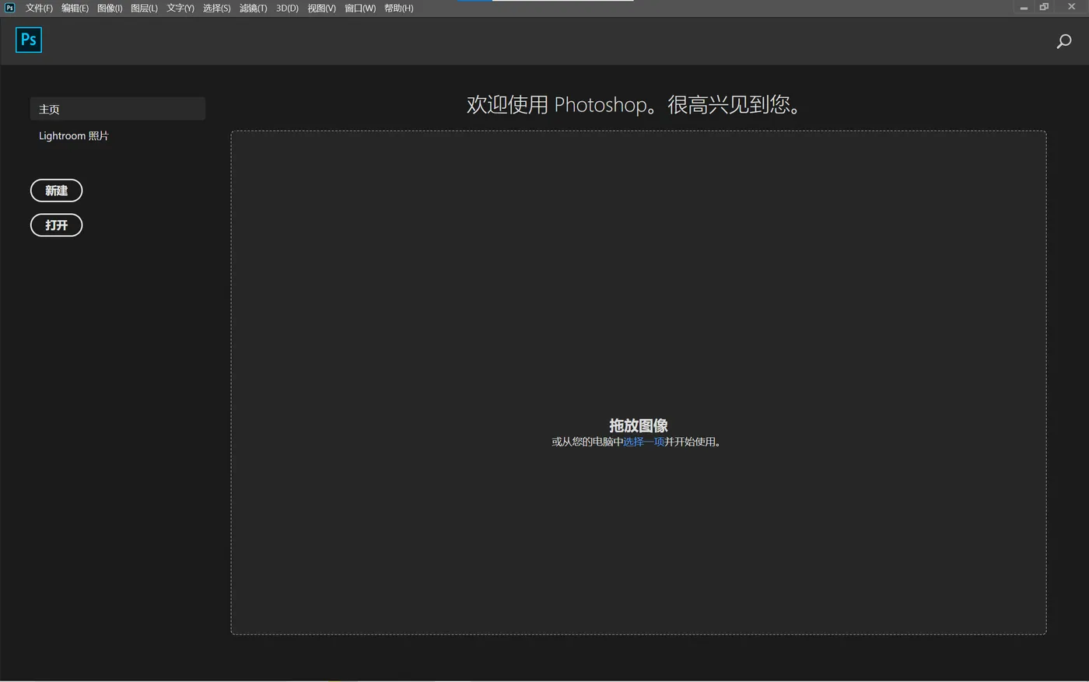Open the 帮助(H) menu
The height and width of the screenshot is (682, 1089).
coord(399,8)
